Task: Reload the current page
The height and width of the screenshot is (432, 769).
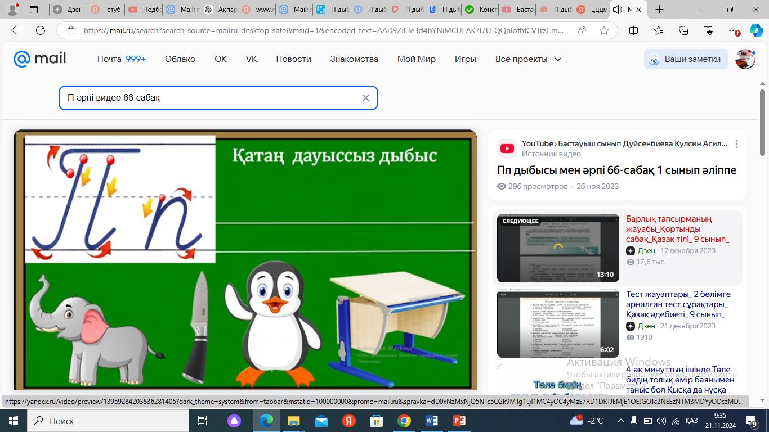Action: click(x=40, y=30)
